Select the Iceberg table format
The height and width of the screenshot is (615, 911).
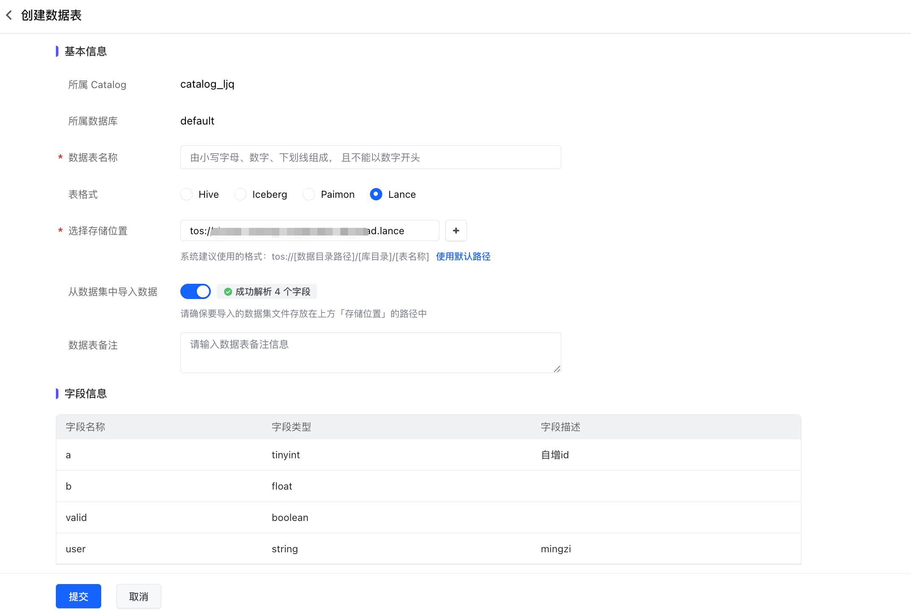point(240,194)
